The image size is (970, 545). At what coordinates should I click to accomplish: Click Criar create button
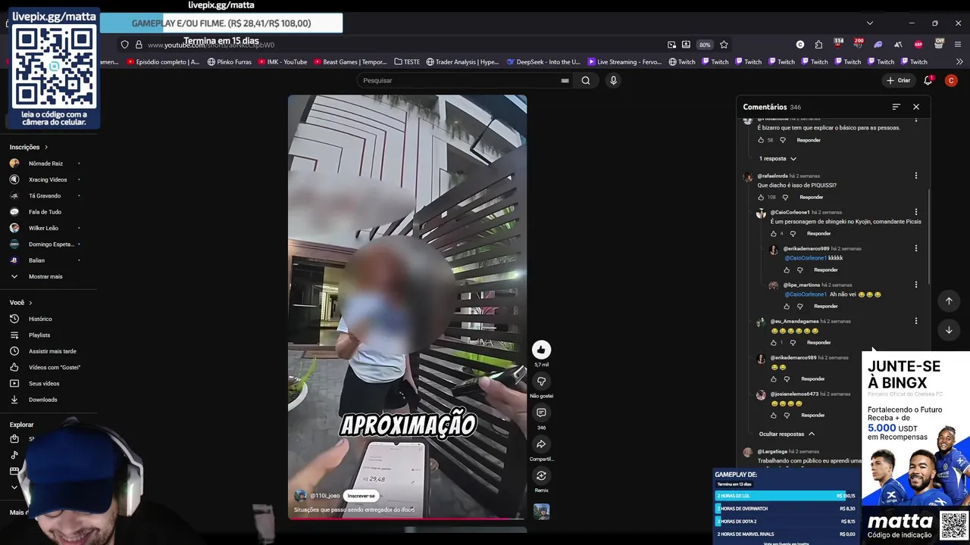[x=899, y=80]
